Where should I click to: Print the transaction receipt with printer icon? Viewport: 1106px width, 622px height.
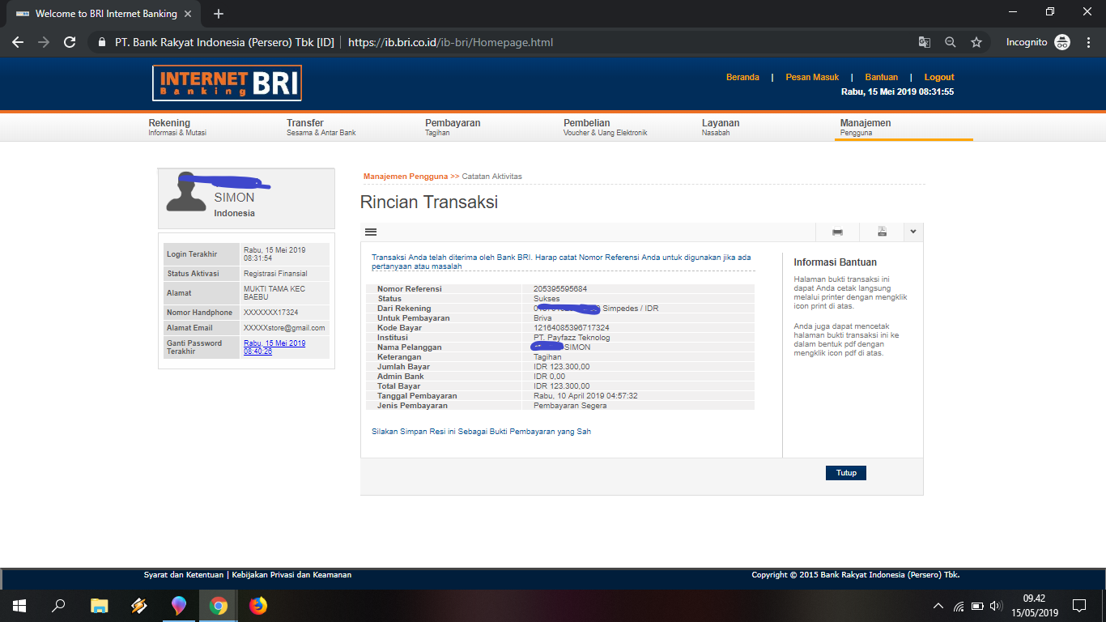(837, 232)
